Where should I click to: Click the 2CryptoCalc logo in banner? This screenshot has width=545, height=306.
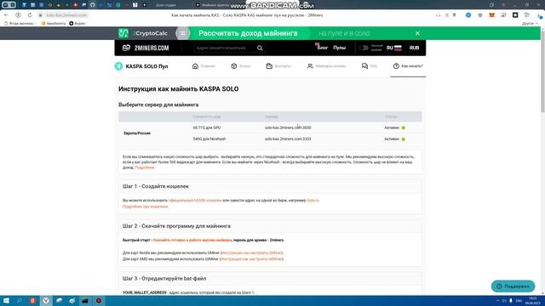pyautogui.click(x=143, y=33)
